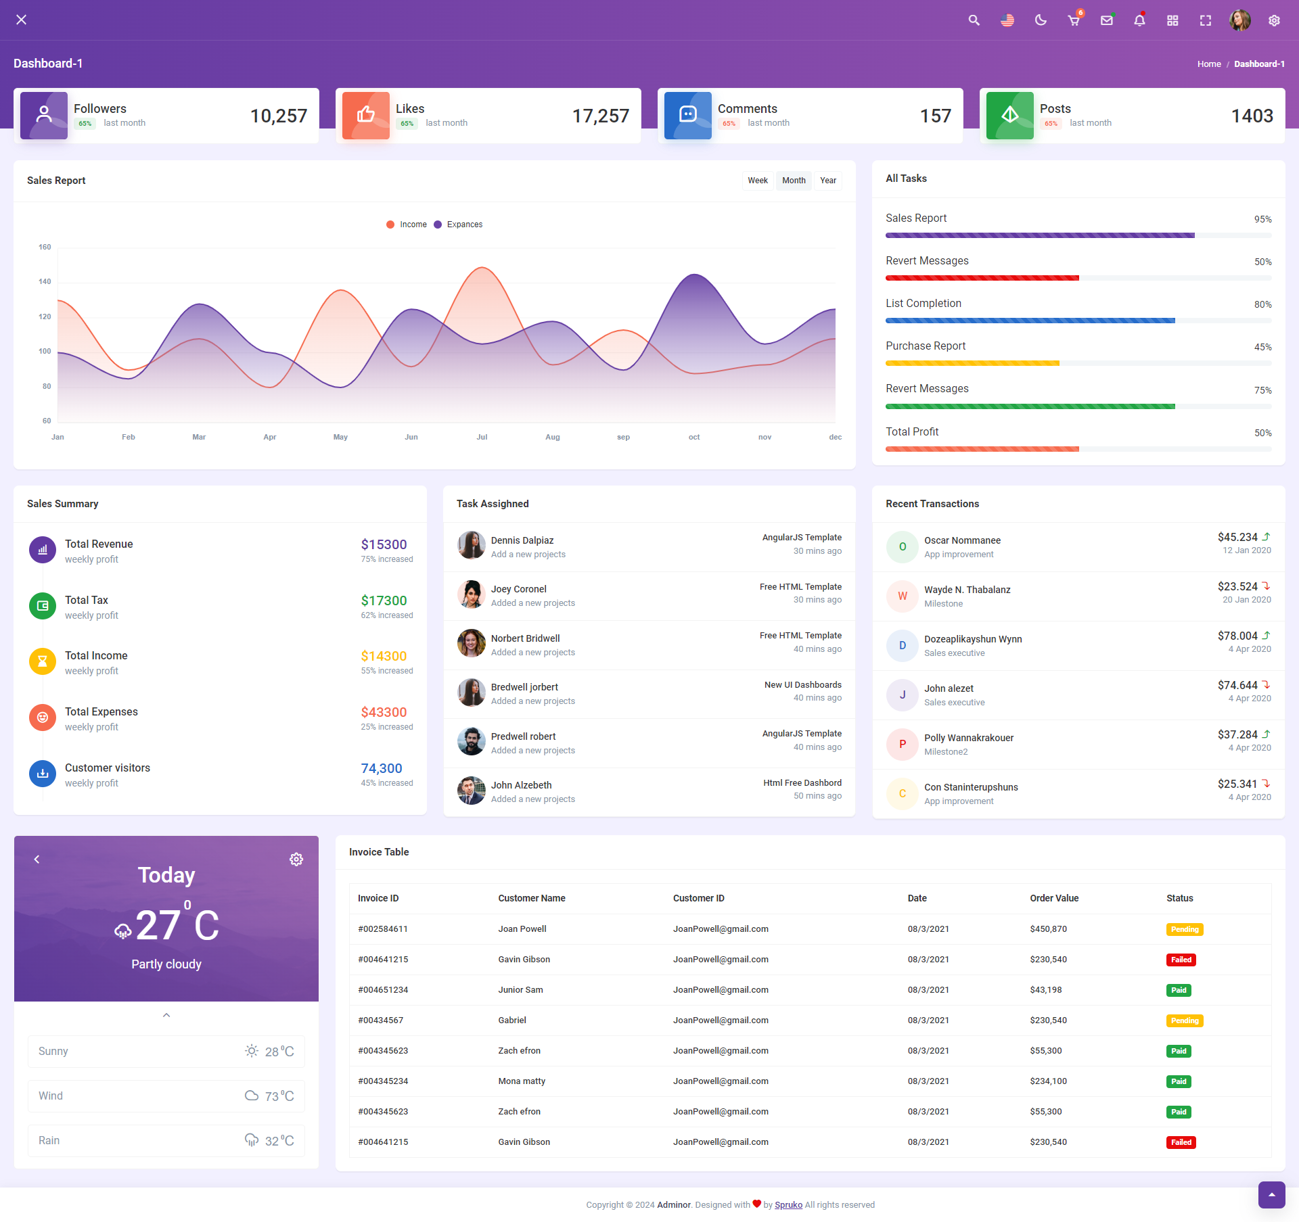1299x1222 pixels.
Task: Click the Home breadcrumb link
Action: pos(1208,64)
